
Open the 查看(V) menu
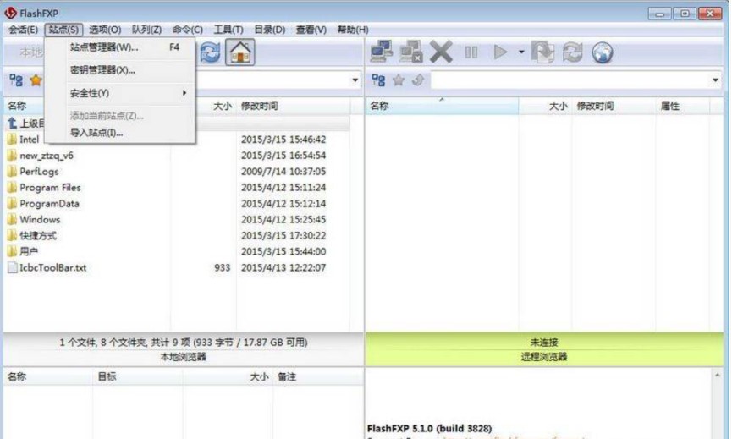pos(311,30)
